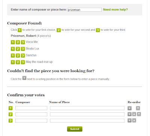Move vote 2 up in order
Image resolution: width=150 pixels, height=136 pixels.
(x=134, y=114)
